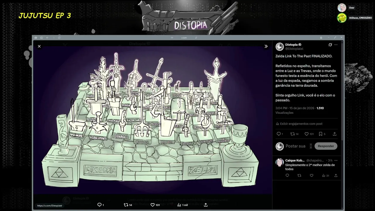Collapse the side panel with double chevron
The width and height of the screenshot is (375, 211).
[x=266, y=46]
